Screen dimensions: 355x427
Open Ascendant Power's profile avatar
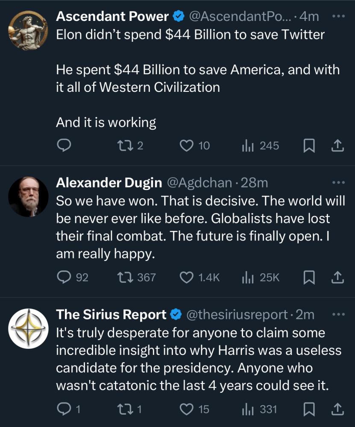[x=28, y=30]
